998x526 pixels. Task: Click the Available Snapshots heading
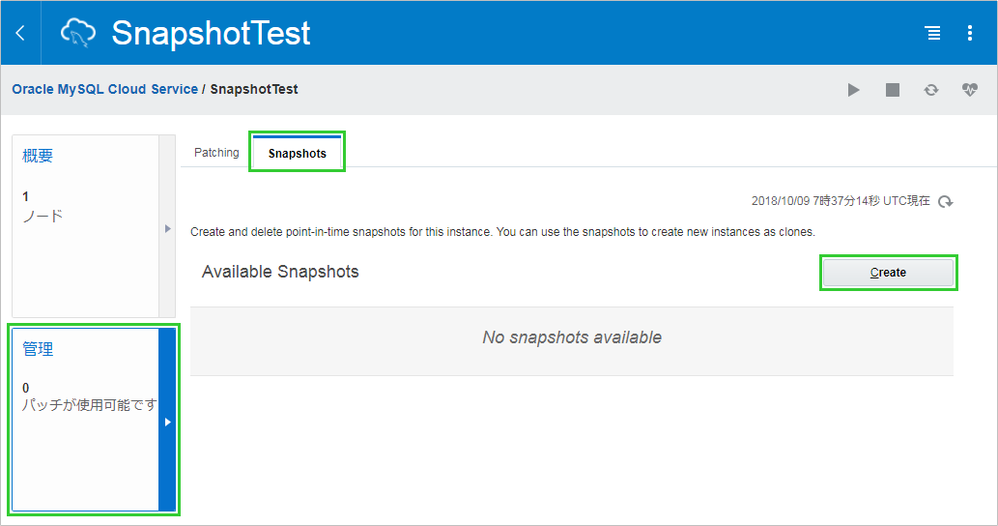[280, 272]
